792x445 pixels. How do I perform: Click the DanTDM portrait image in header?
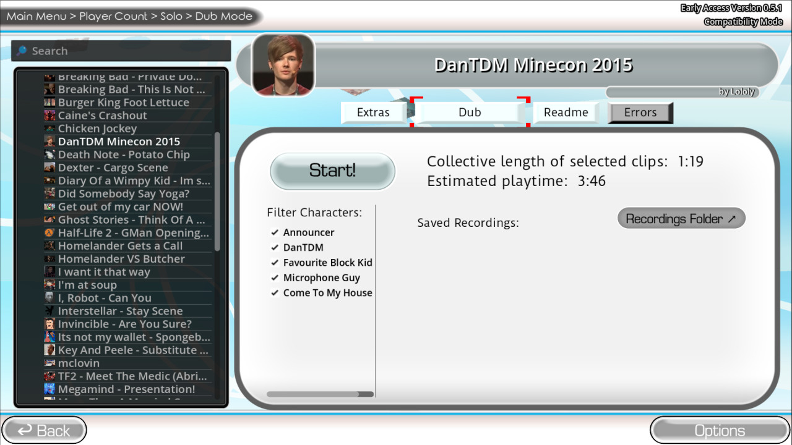click(x=283, y=65)
